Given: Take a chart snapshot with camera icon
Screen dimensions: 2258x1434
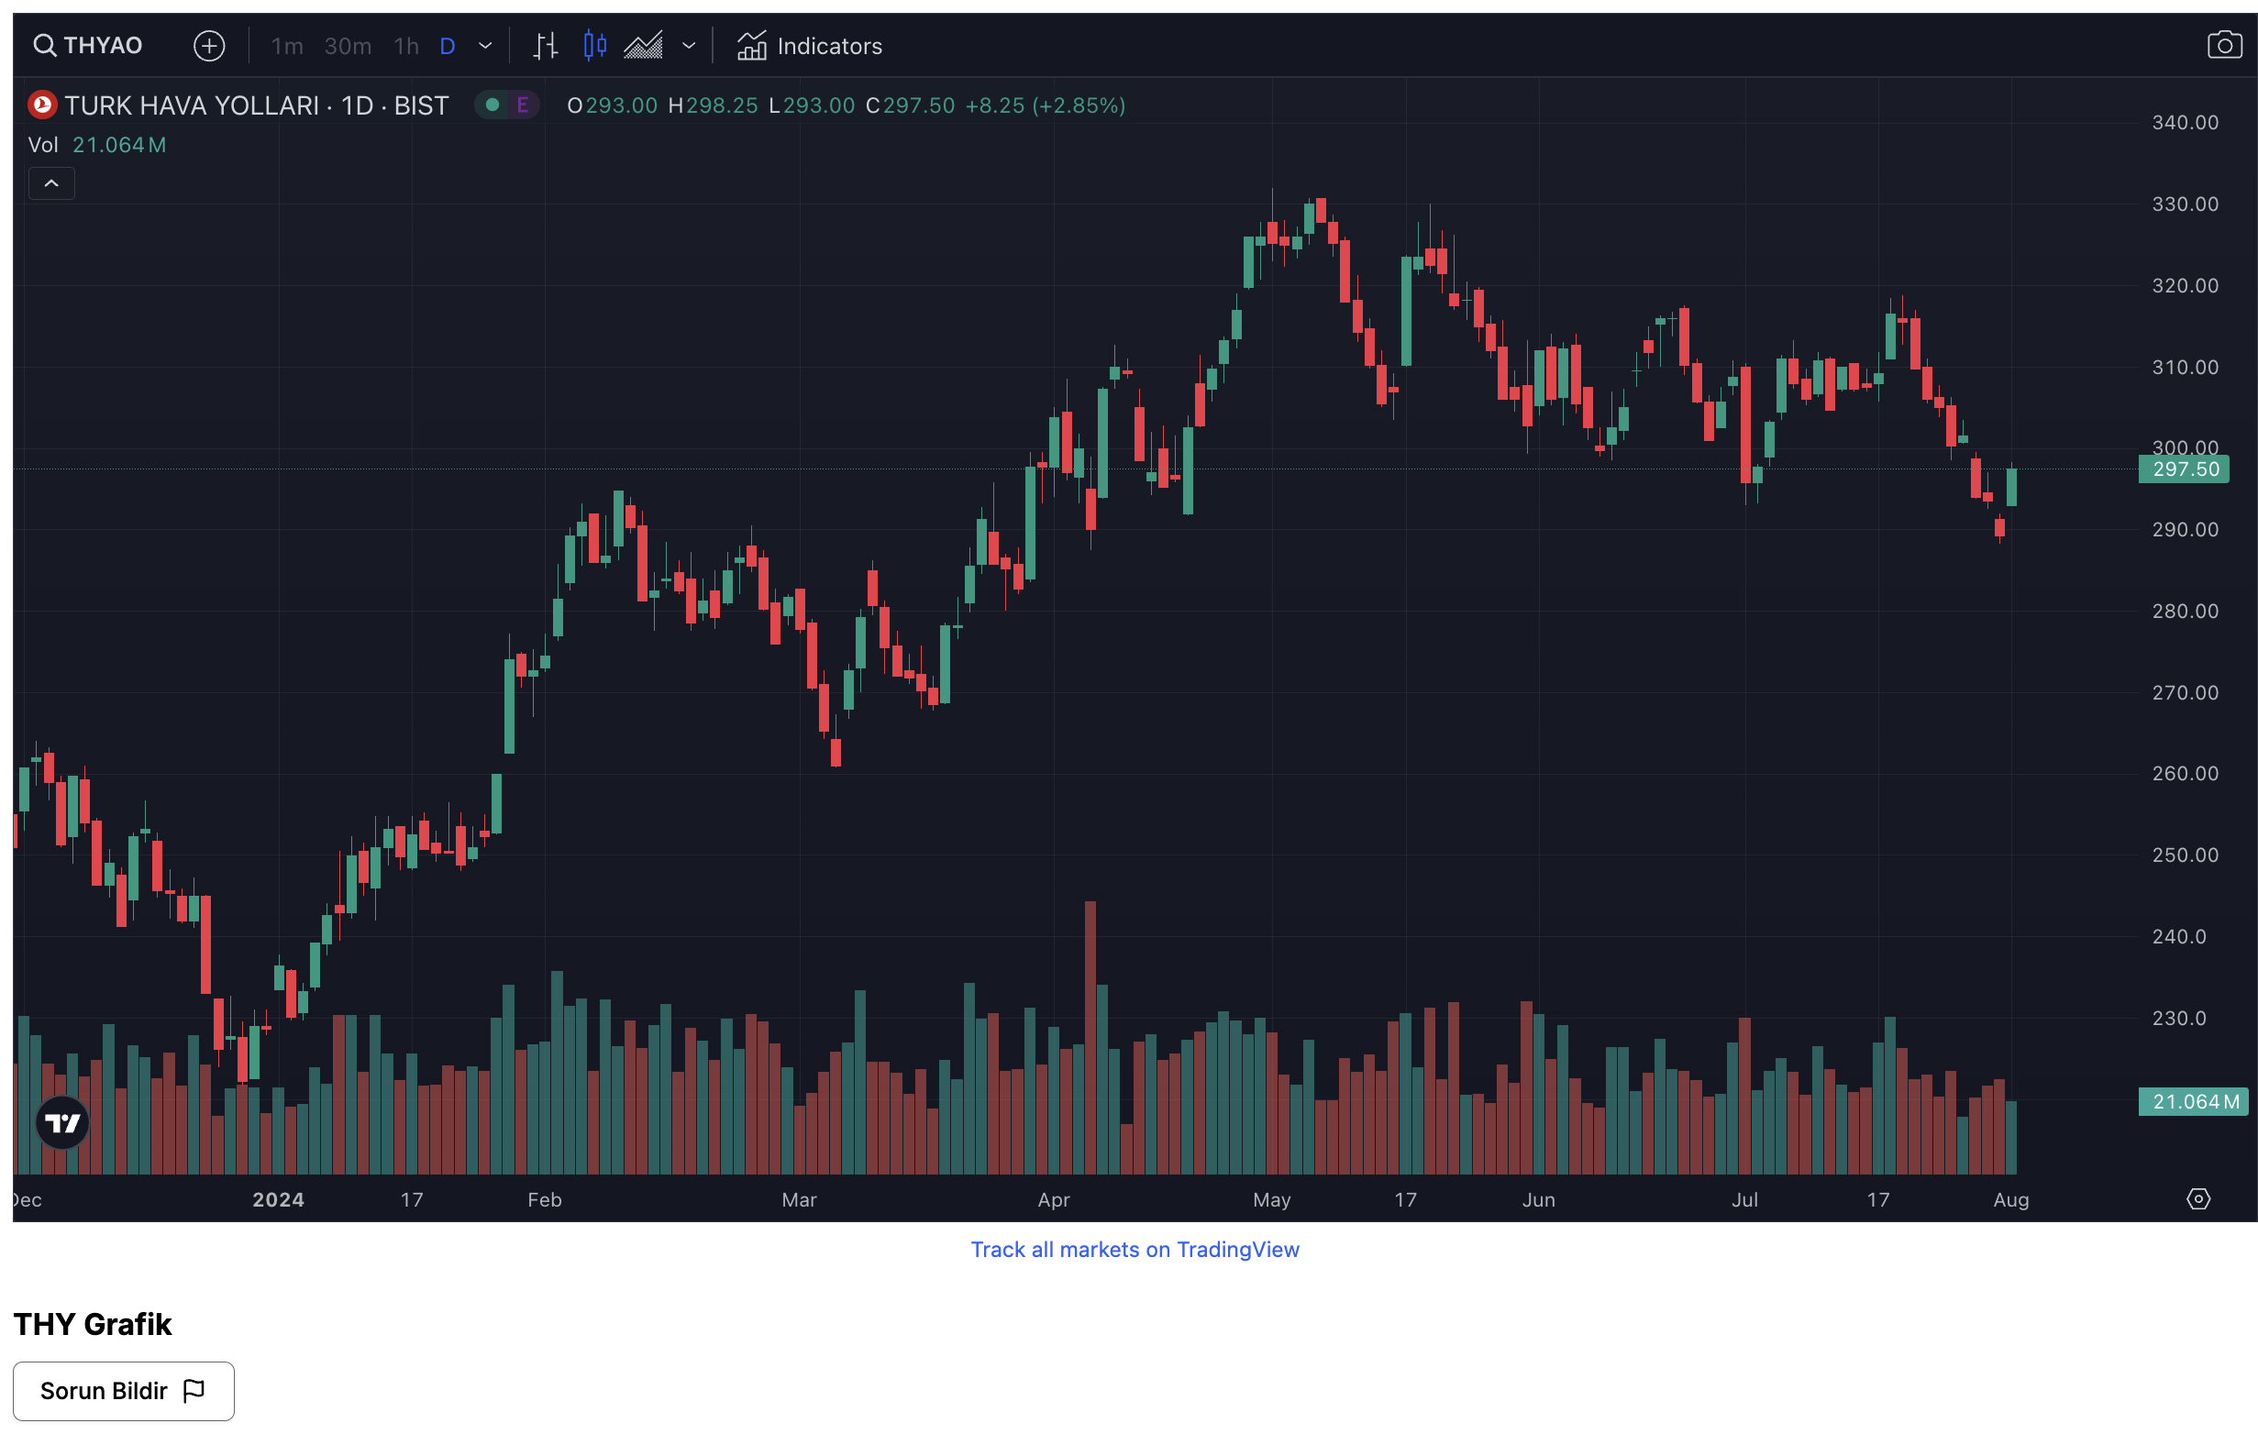Looking at the screenshot, I should point(2224,45).
